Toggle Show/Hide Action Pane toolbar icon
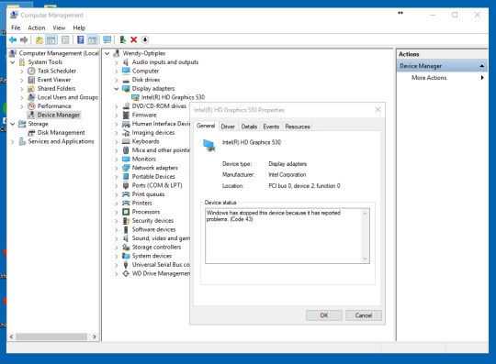The height and width of the screenshot is (364, 496). click(93, 39)
